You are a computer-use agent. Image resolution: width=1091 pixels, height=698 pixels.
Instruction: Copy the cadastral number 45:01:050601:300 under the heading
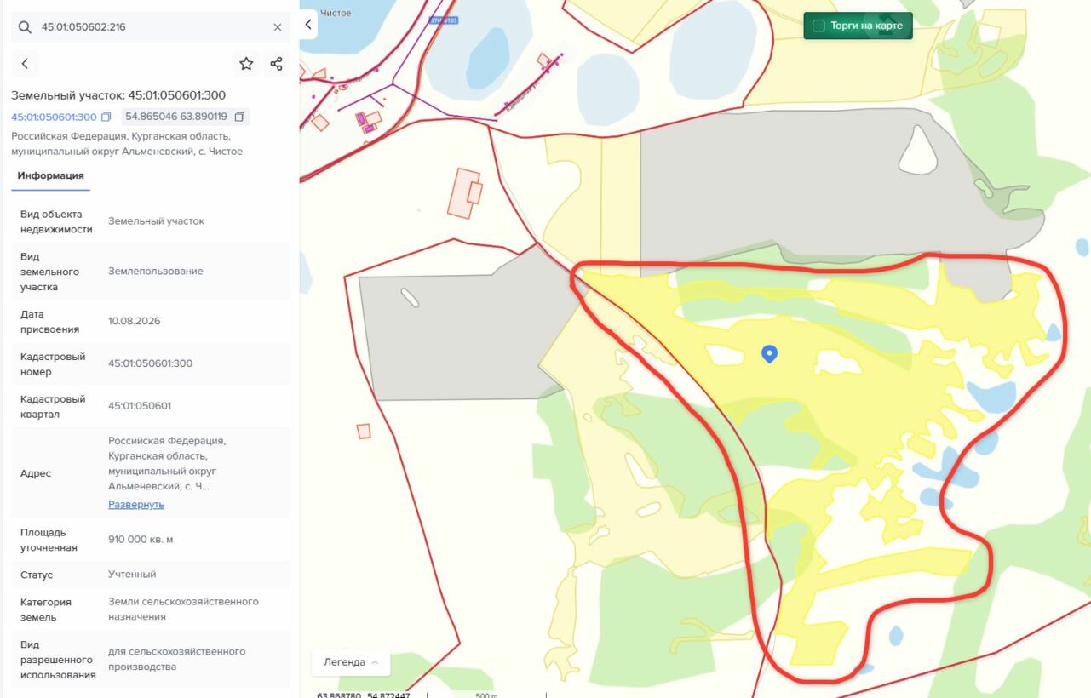coord(106,117)
